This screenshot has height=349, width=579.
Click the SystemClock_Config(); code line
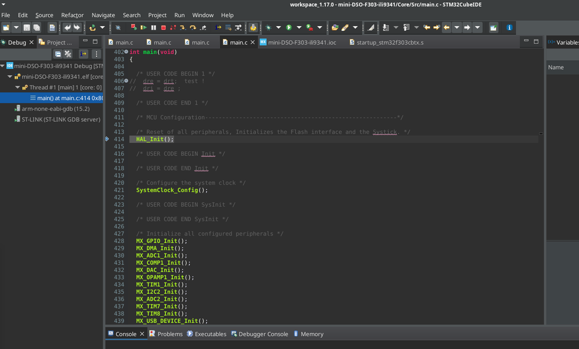point(172,190)
